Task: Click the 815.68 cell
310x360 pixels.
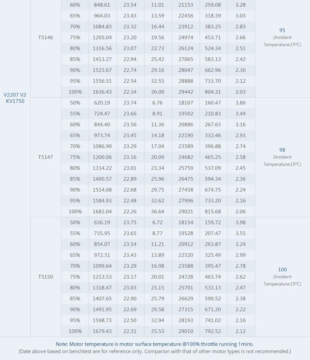Action: (x=213, y=212)
